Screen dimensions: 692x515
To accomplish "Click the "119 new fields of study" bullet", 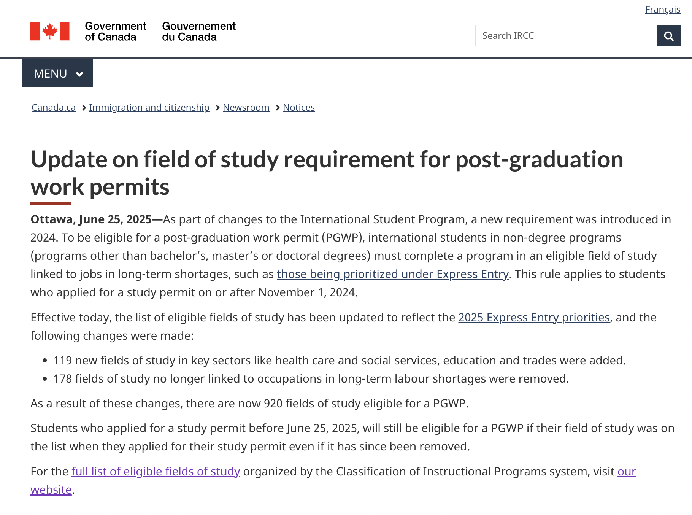I will [x=339, y=361].
